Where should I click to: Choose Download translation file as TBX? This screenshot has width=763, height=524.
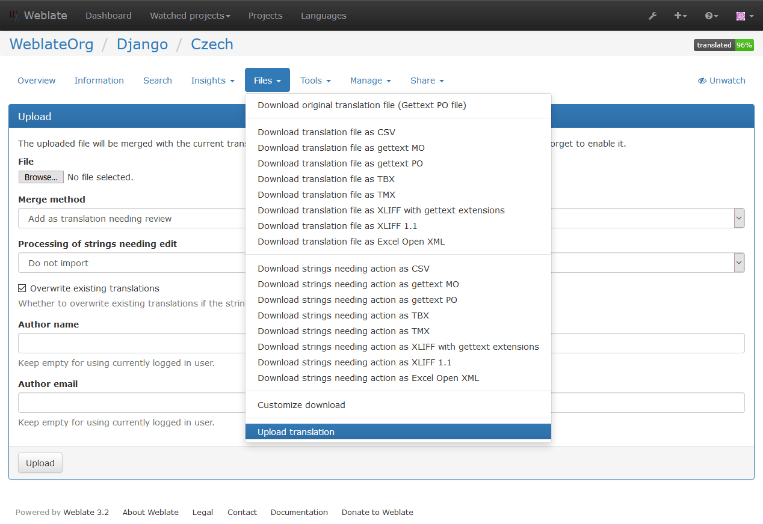(398, 179)
